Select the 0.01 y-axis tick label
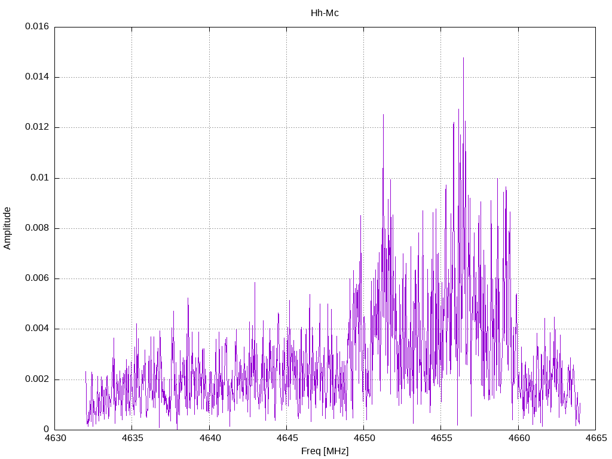The height and width of the screenshot is (459, 612). 41,178
